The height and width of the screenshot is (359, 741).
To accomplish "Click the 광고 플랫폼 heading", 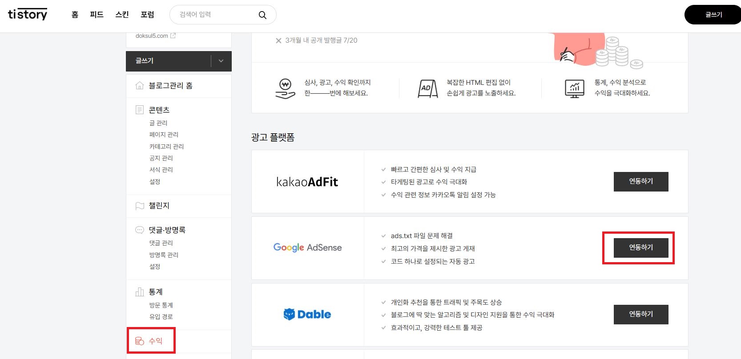I will (x=273, y=137).
